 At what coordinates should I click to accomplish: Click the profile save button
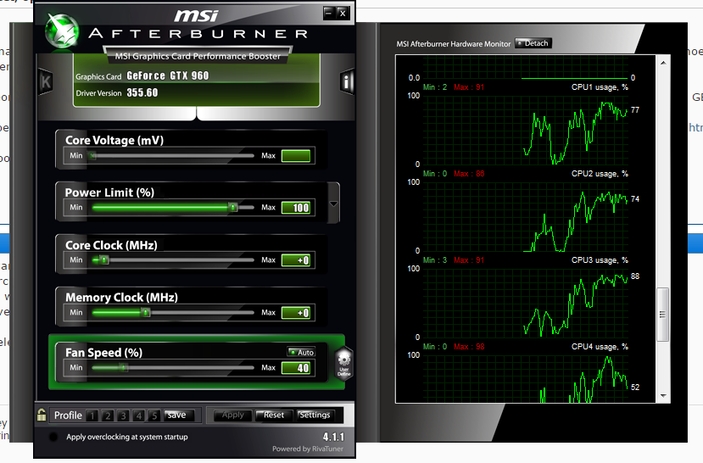click(x=179, y=415)
